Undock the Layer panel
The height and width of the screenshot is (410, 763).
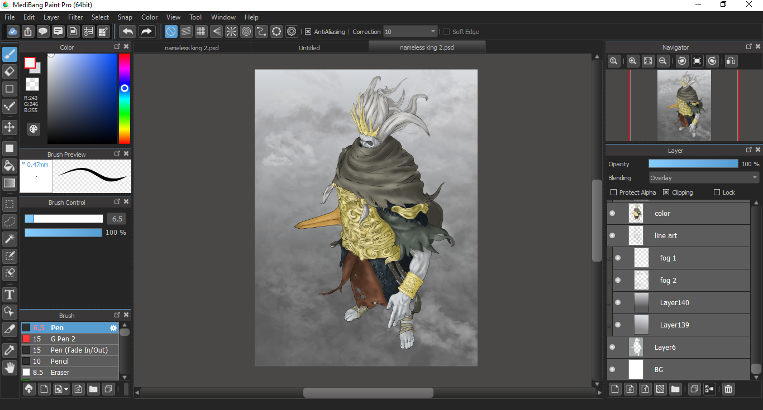point(749,150)
